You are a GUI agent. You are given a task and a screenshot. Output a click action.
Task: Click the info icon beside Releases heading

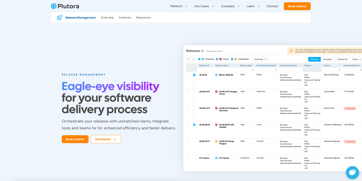pos(202,51)
